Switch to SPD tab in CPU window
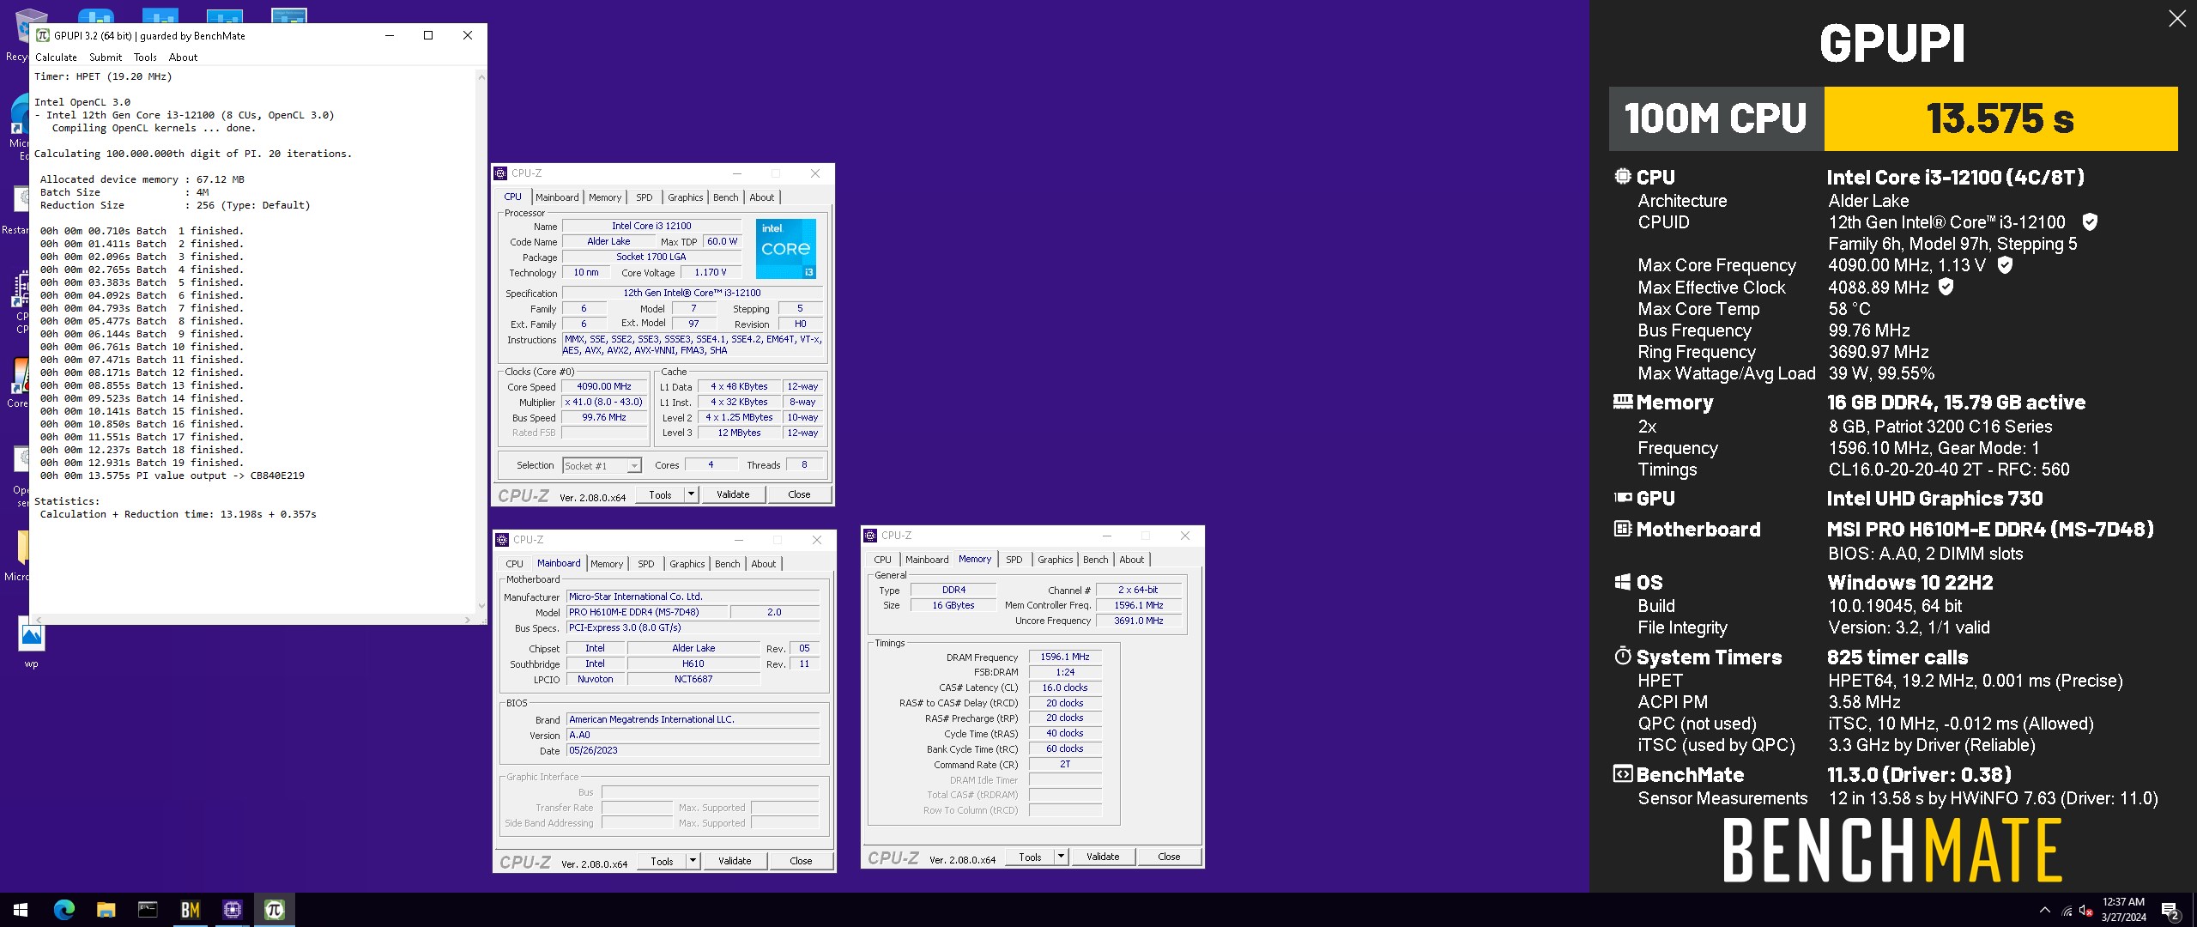Screen dimensions: 2197x927 (x=645, y=197)
